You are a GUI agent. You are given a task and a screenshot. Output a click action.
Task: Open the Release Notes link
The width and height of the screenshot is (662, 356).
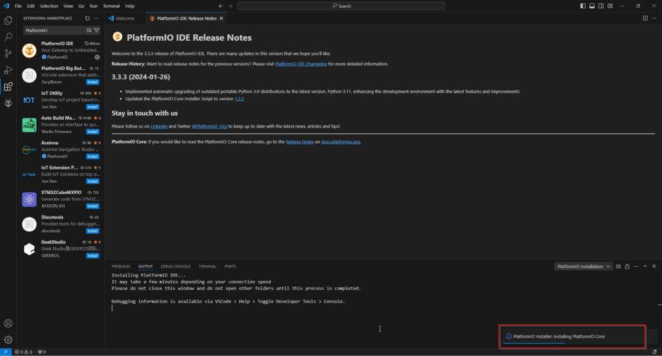(x=300, y=141)
